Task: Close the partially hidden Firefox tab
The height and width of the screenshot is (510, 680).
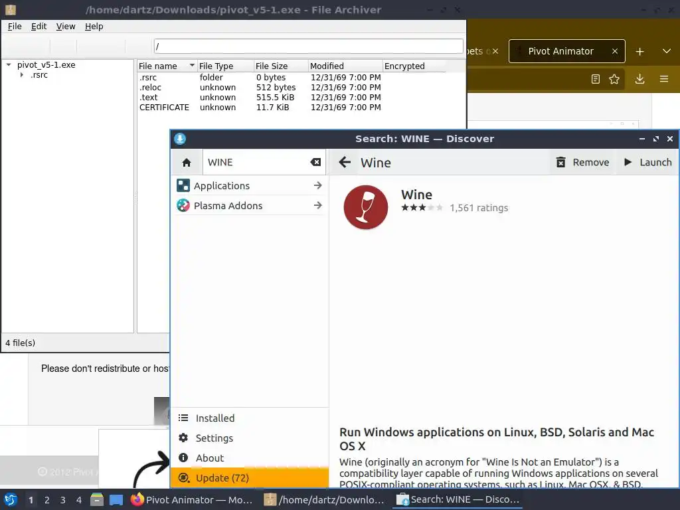Action: pyautogui.click(x=495, y=51)
